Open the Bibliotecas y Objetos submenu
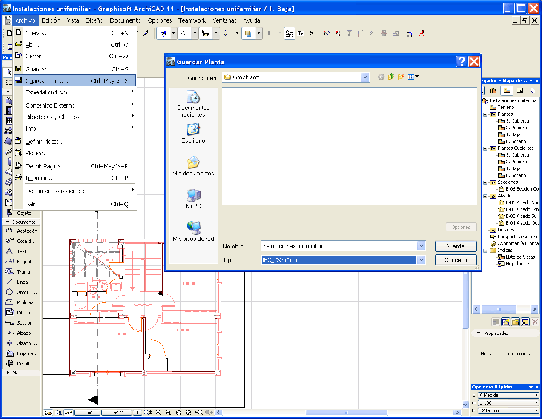This screenshot has width=542, height=419. 75,117
